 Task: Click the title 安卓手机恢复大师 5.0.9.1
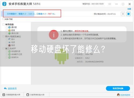point(24,4)
